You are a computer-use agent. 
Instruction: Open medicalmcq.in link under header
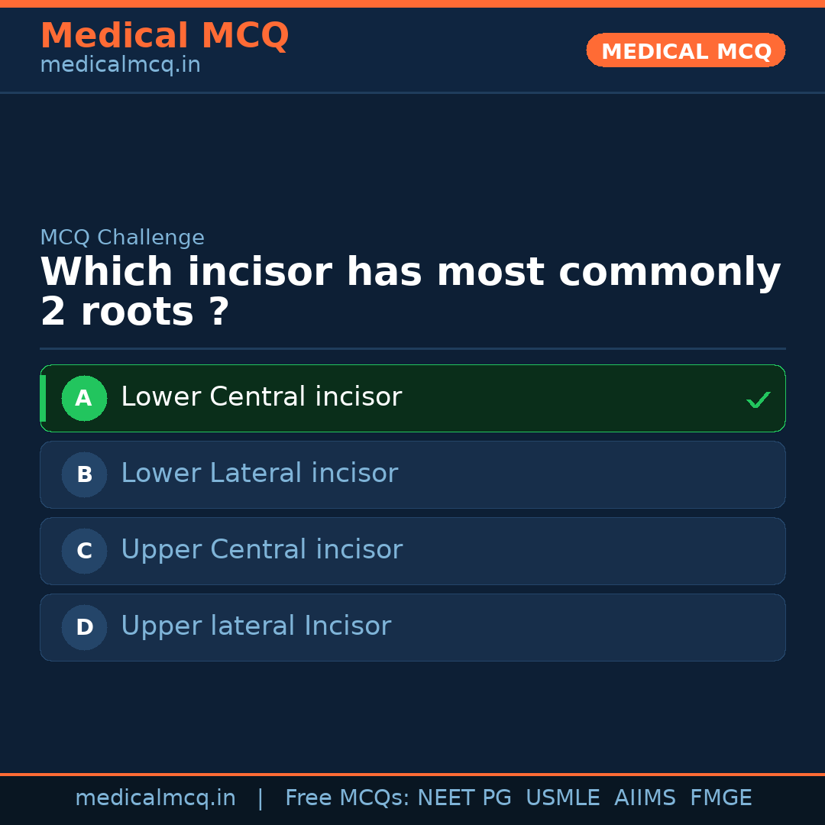coord(120,66)
